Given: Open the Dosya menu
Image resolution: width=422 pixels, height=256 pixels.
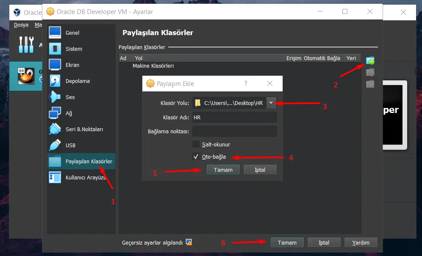Looking at the screenshot, I should [x=21, y=25].
